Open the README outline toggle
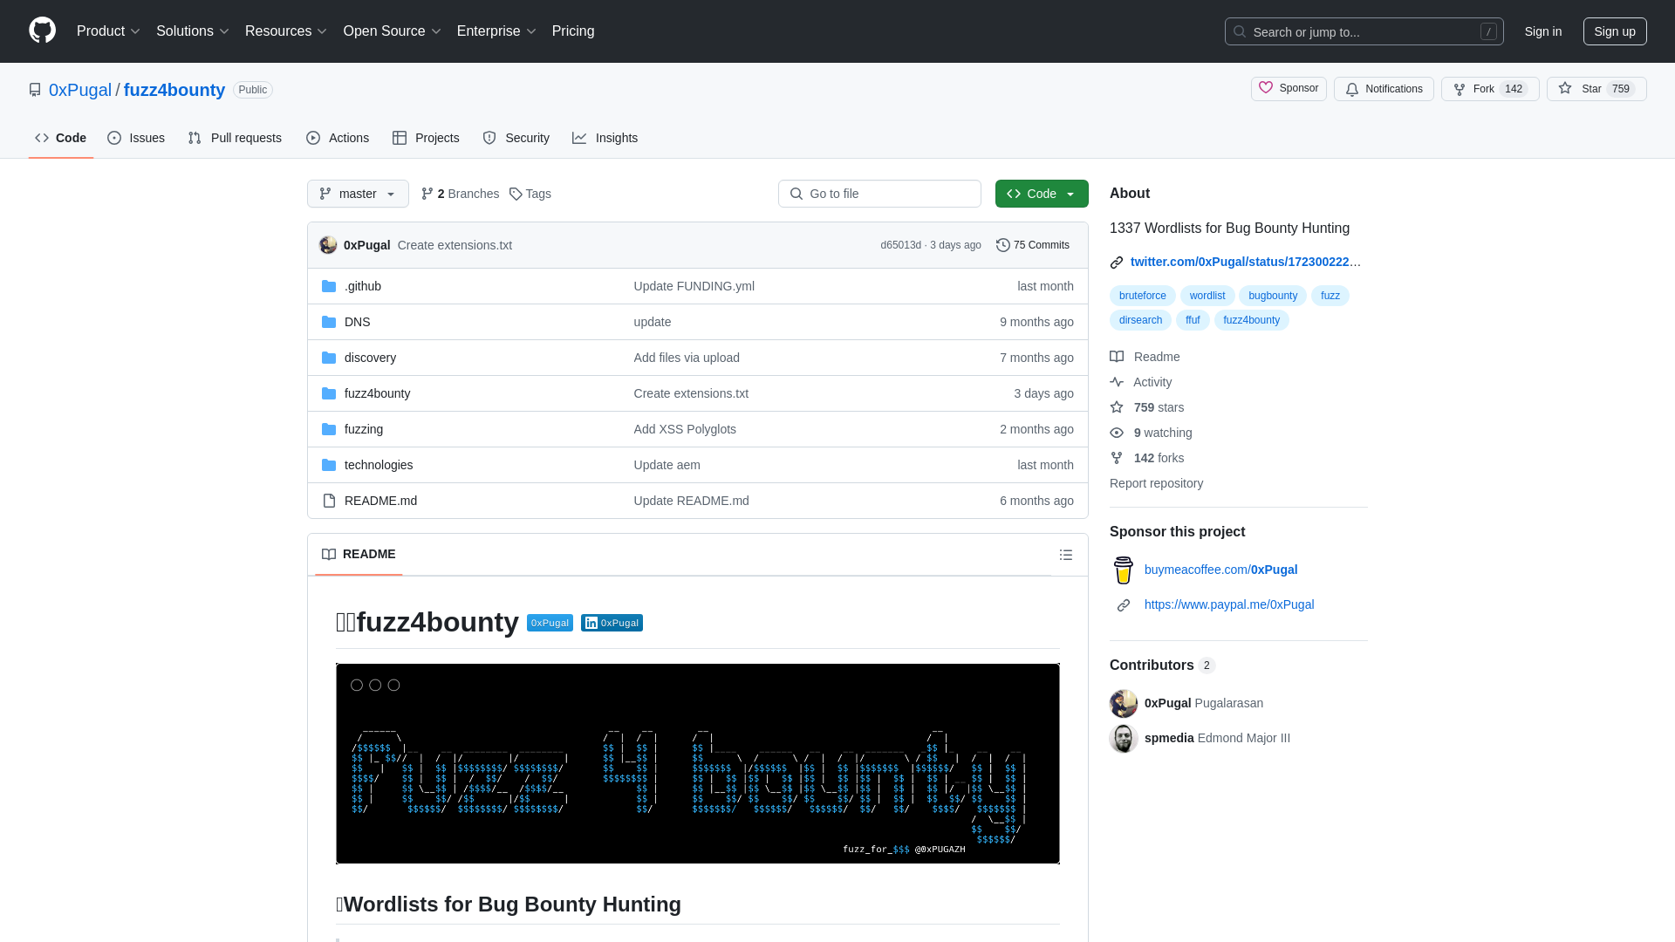The image size is (1675, 942). point(1066,555)
